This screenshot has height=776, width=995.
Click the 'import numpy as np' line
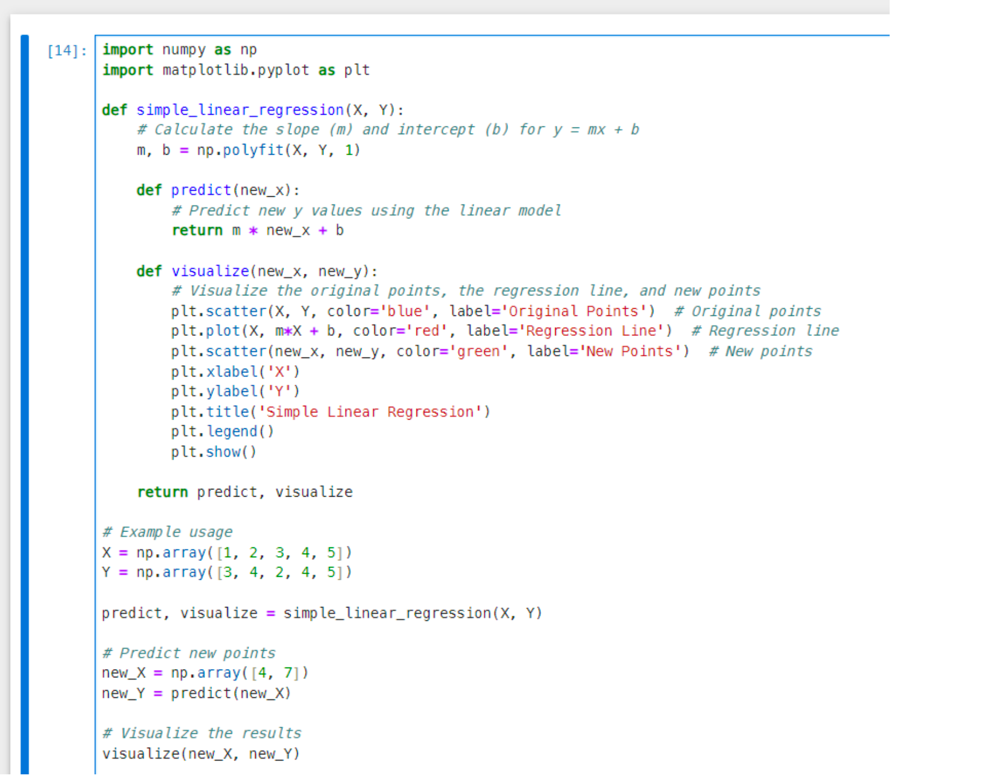(x=179, y=50)
